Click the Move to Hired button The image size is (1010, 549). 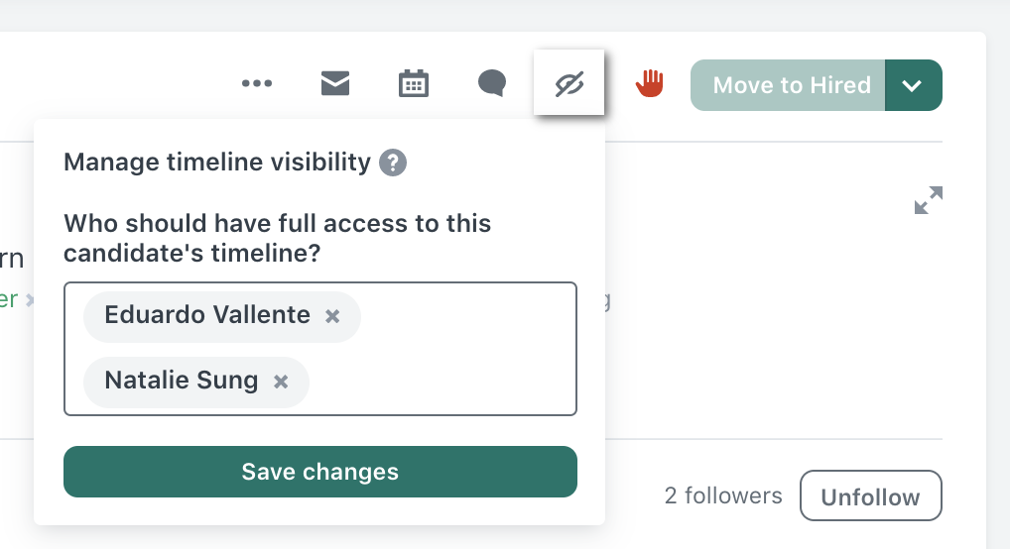[x=788, y=85]
